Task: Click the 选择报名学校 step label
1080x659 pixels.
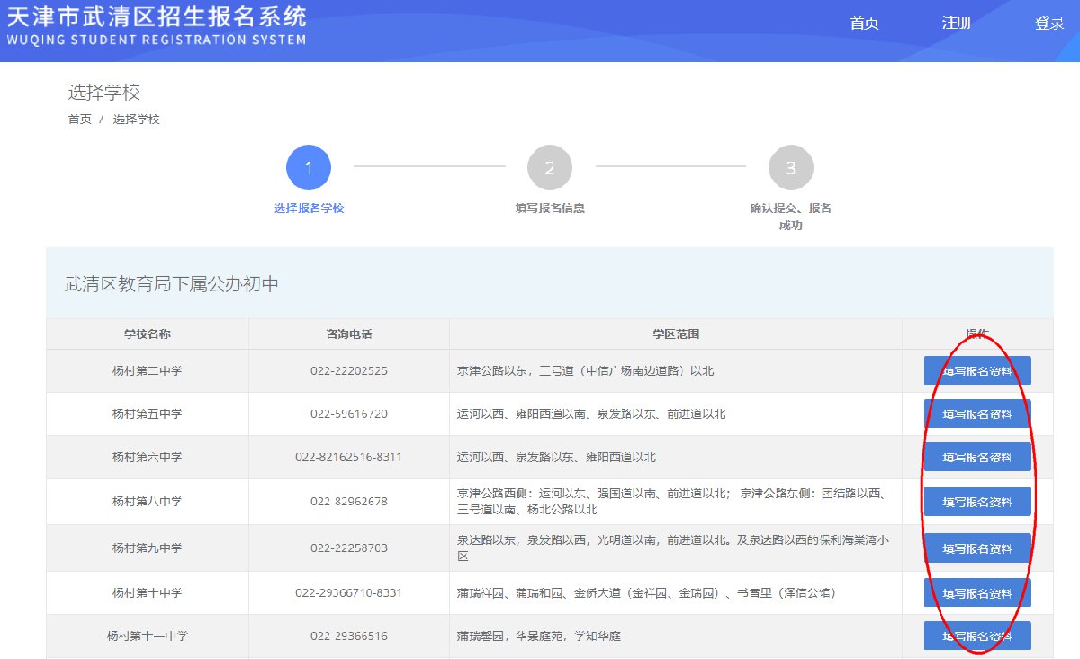Action: tap(309, 209)
